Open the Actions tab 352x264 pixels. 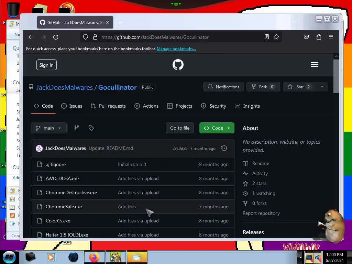pyautogui.click(x=146, y=106)
